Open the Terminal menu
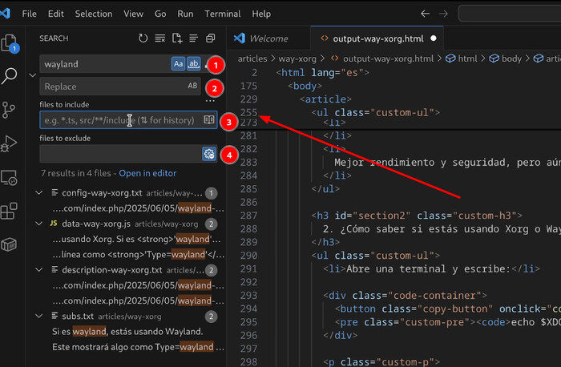Viewport: 561px width, 367px height. coord(223,14)
